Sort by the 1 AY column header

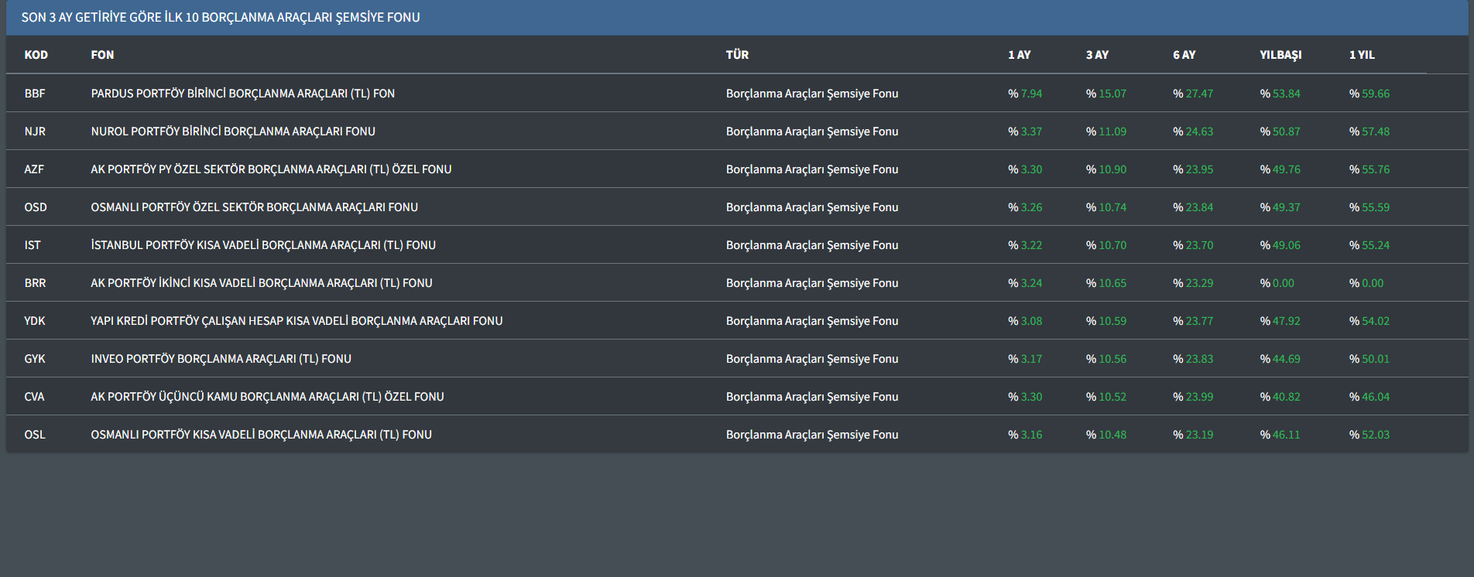[x=1019, y=55]
